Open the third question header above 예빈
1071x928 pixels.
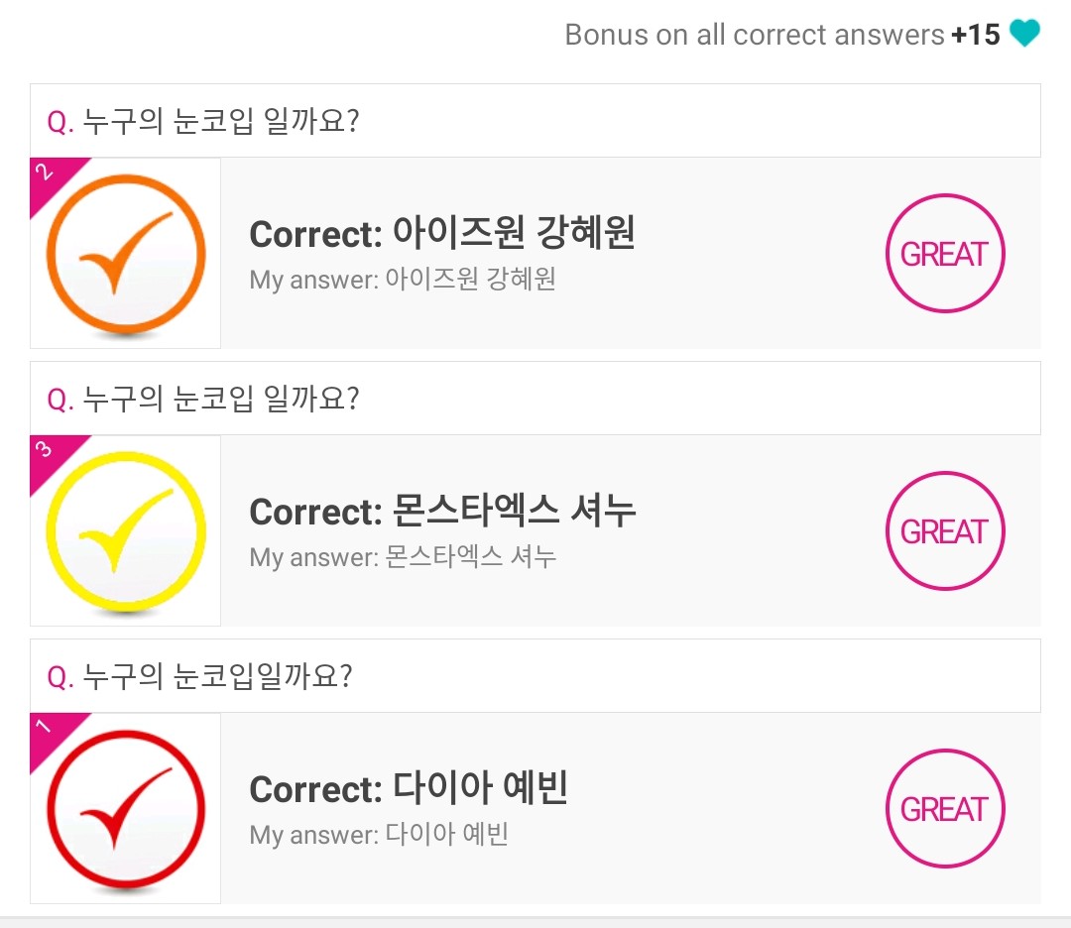(200, 677)
